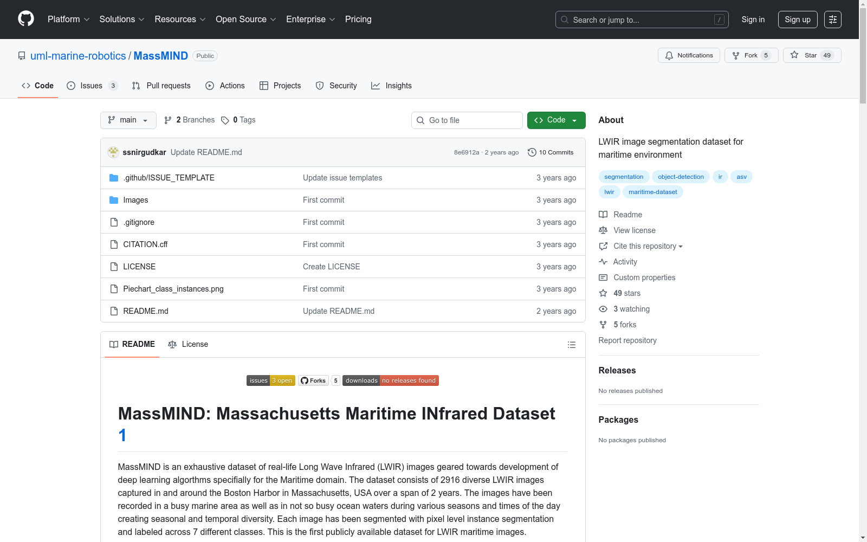Click the tag icon beside 0 Tags

pos(225,120)
